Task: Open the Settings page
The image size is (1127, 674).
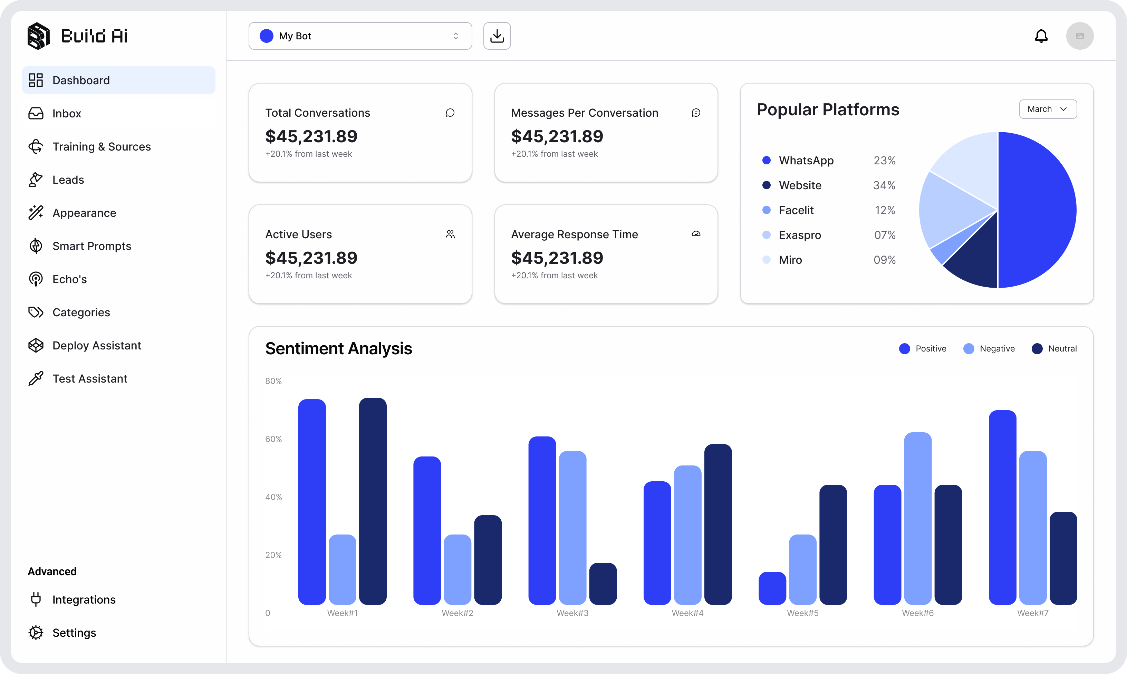Action: coord(36,633)
